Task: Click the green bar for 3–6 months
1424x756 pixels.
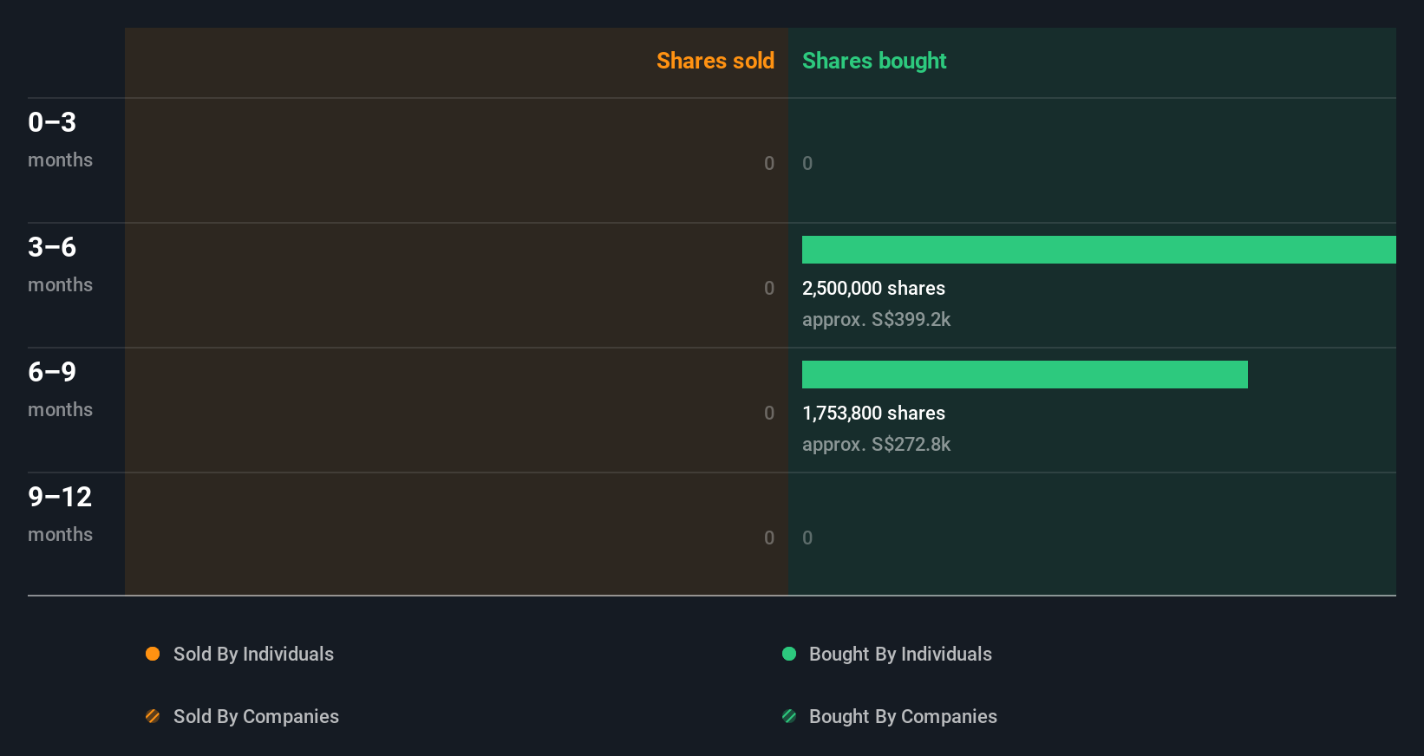Action: click(1099, 250)
